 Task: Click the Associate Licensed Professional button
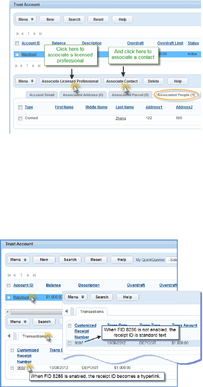(x=70, y=81)
